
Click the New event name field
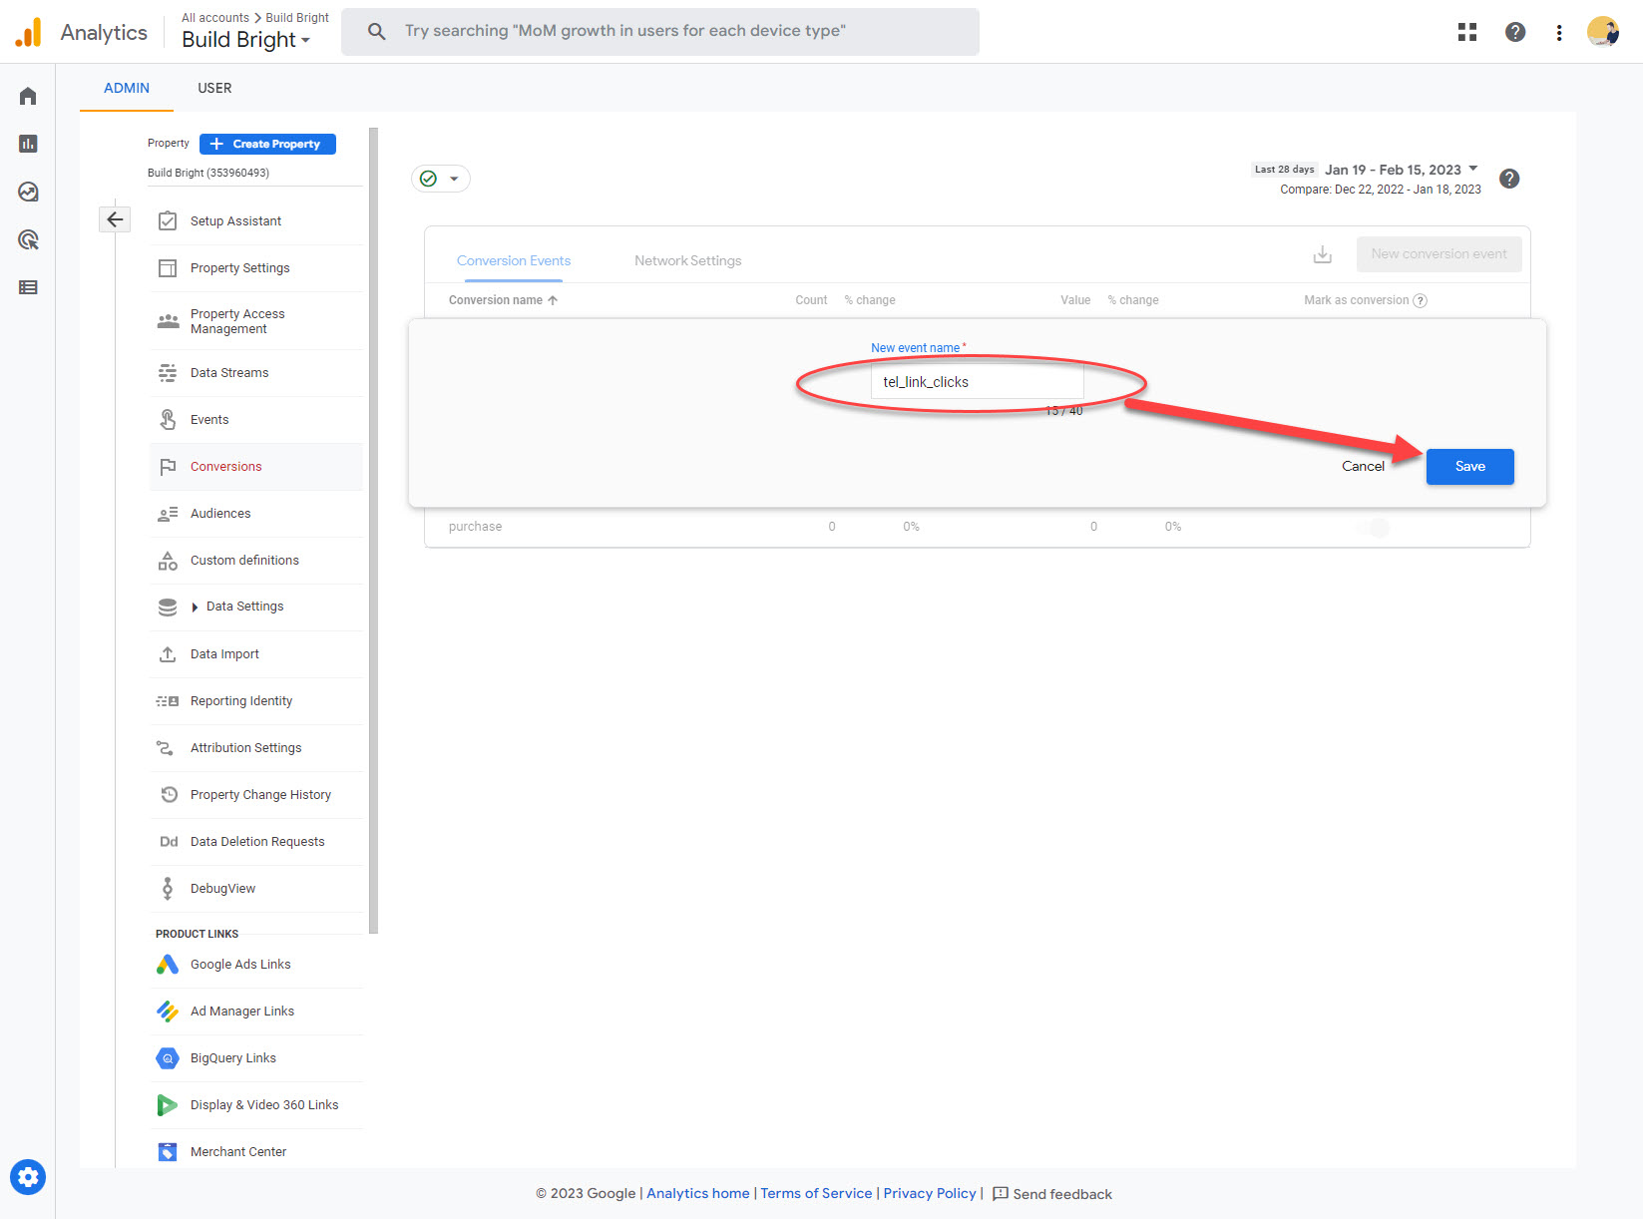(976, 382)
